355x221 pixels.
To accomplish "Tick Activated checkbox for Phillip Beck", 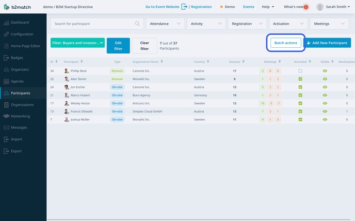I will tap(300, 71).
